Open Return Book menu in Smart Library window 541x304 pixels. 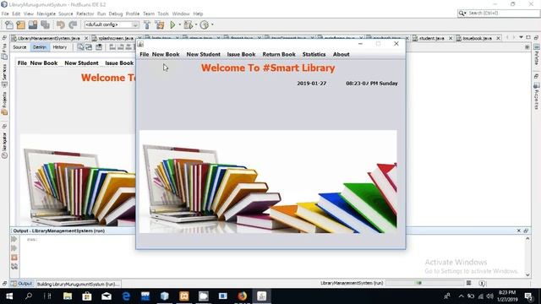tap(279, 54)
